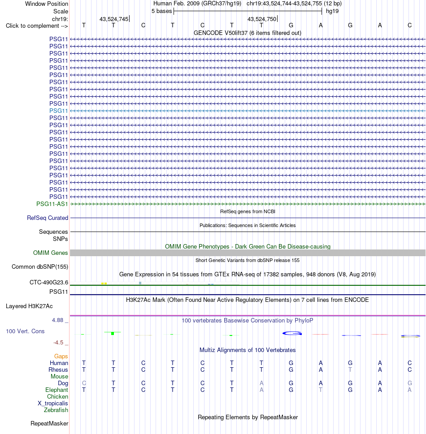426x434 pixels.
Task: Click '100 vertebrates Basewise Conservation by PhyloP' title
Action: coord(248,320)
